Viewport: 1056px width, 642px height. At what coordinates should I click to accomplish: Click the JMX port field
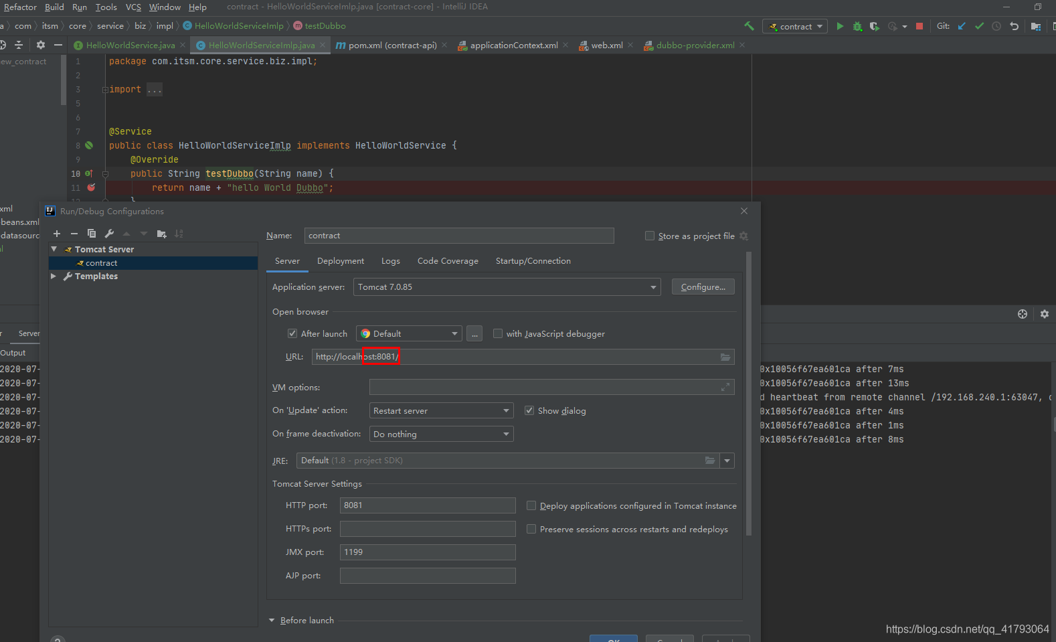tap(428, 552)
